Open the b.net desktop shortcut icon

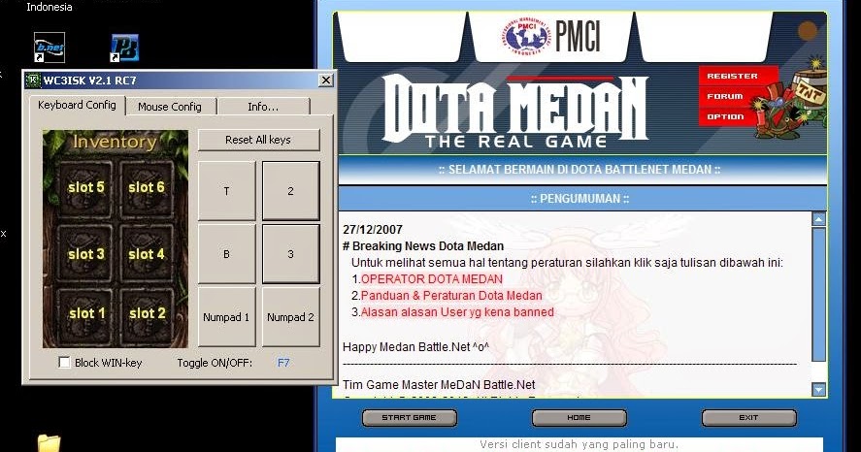click(x=50, y=47)
